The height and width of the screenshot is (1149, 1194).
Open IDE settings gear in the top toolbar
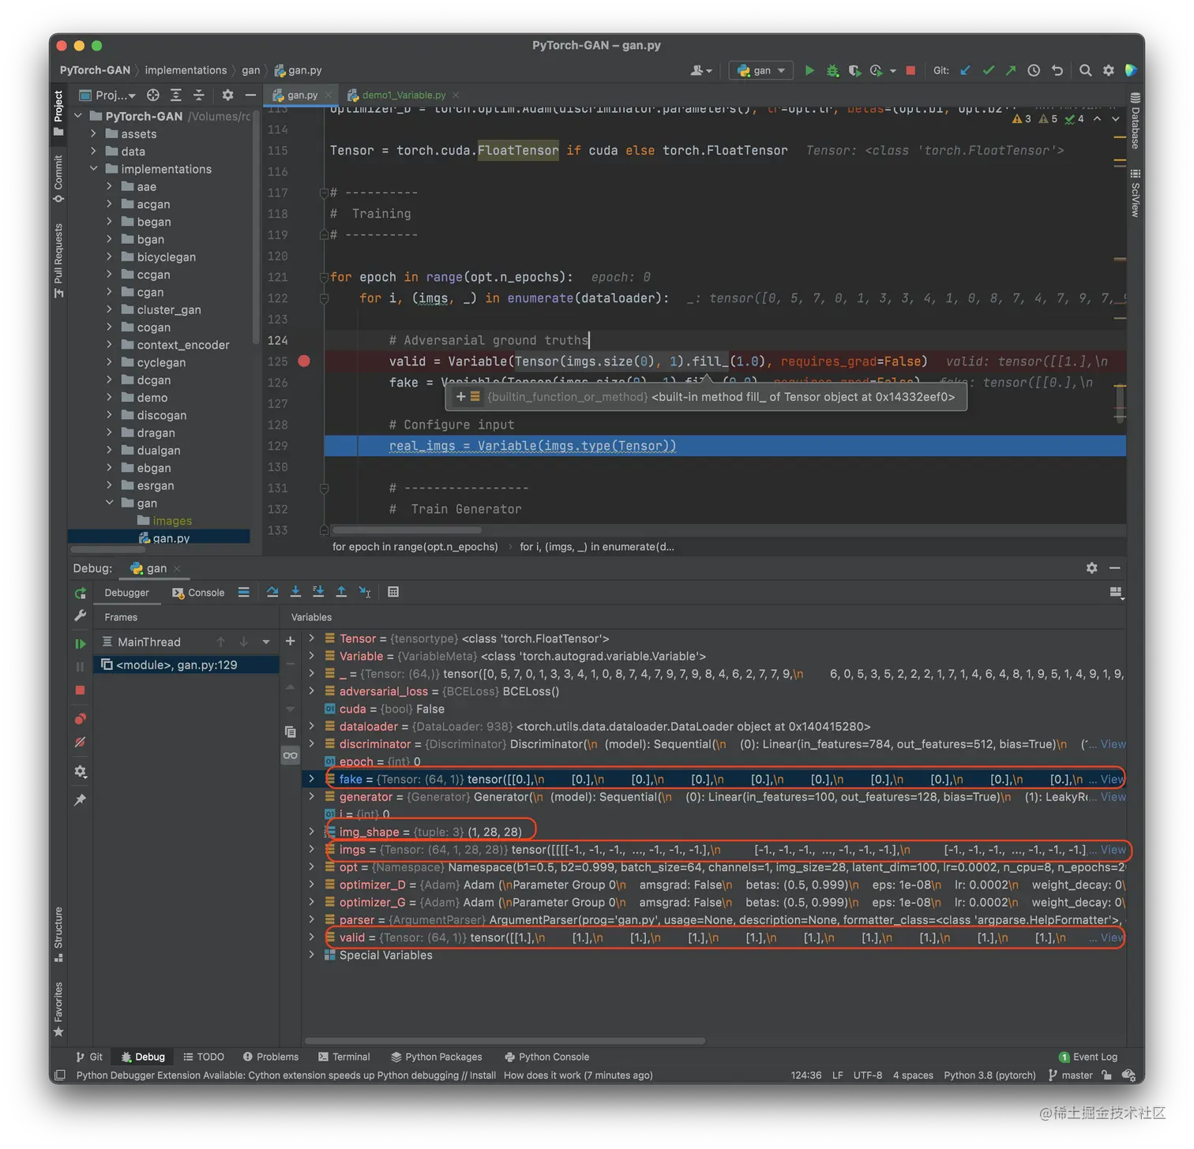[x=1109, y=70]
